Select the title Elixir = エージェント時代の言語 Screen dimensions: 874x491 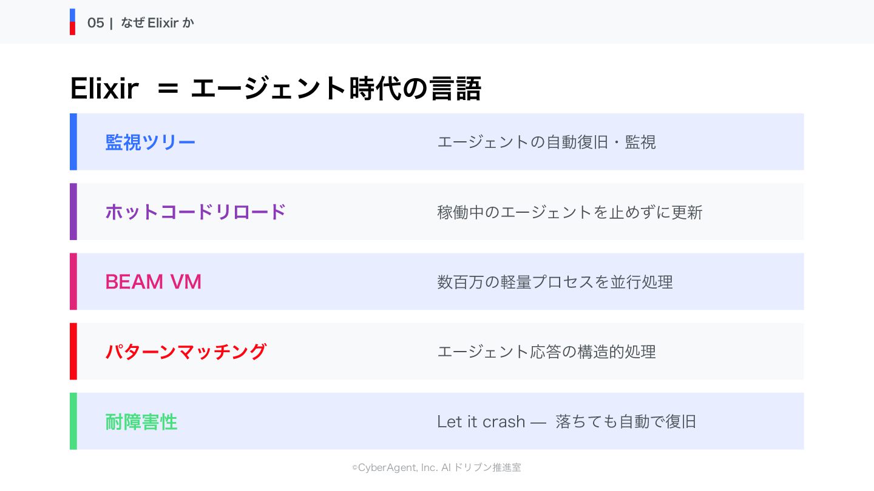pyautogui.click(x=276, y=89)
